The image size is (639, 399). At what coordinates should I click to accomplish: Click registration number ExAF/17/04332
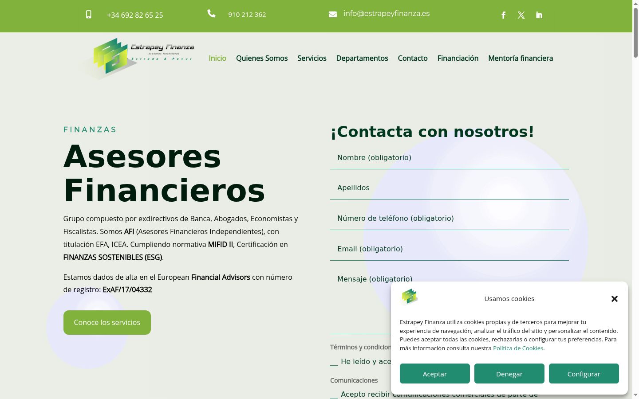(x=127, y=289)
